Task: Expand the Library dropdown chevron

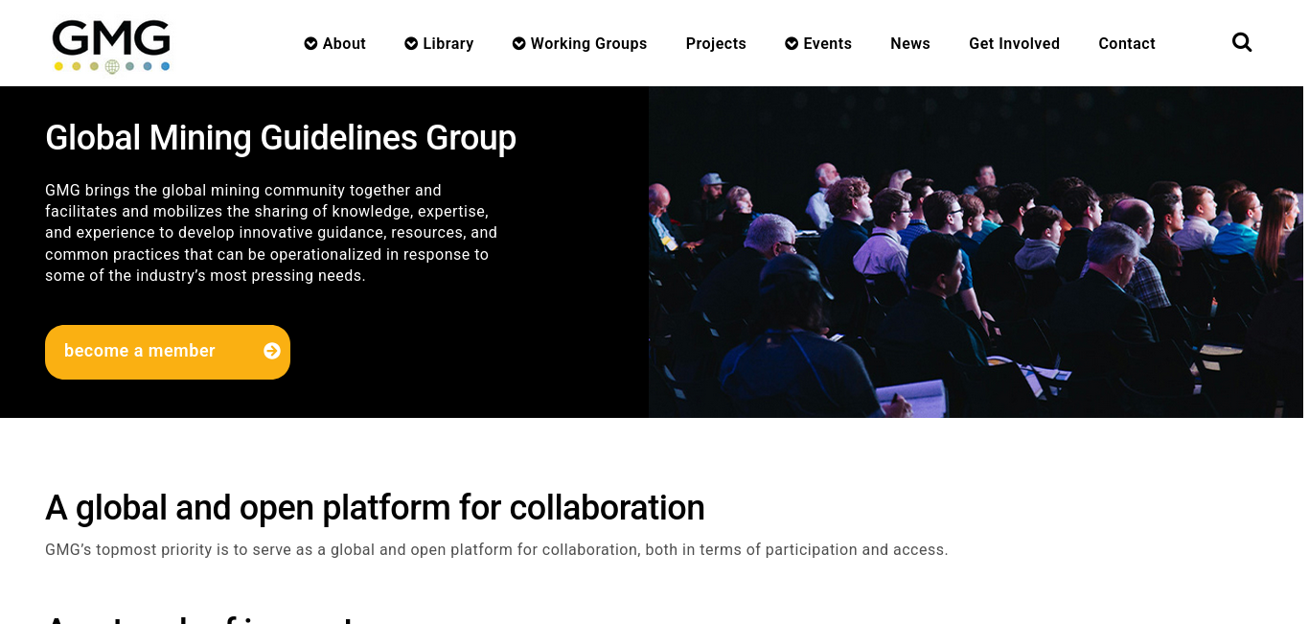Action: [411, 43]
